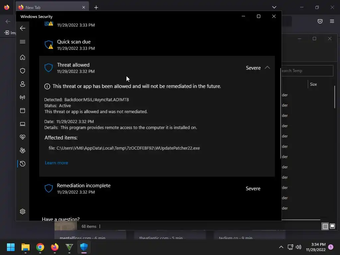Click Windows Security window scrollbar
The image size is (340, 255).
pyautogui.click(x=281, y=114)
